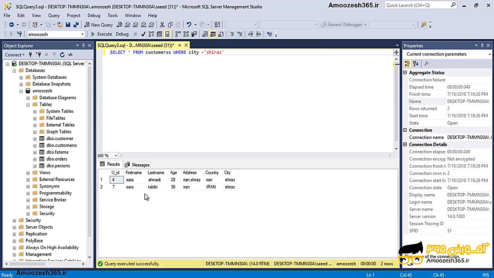
Task: Click the Cut scissors icon
Action: tap(162, 25)
